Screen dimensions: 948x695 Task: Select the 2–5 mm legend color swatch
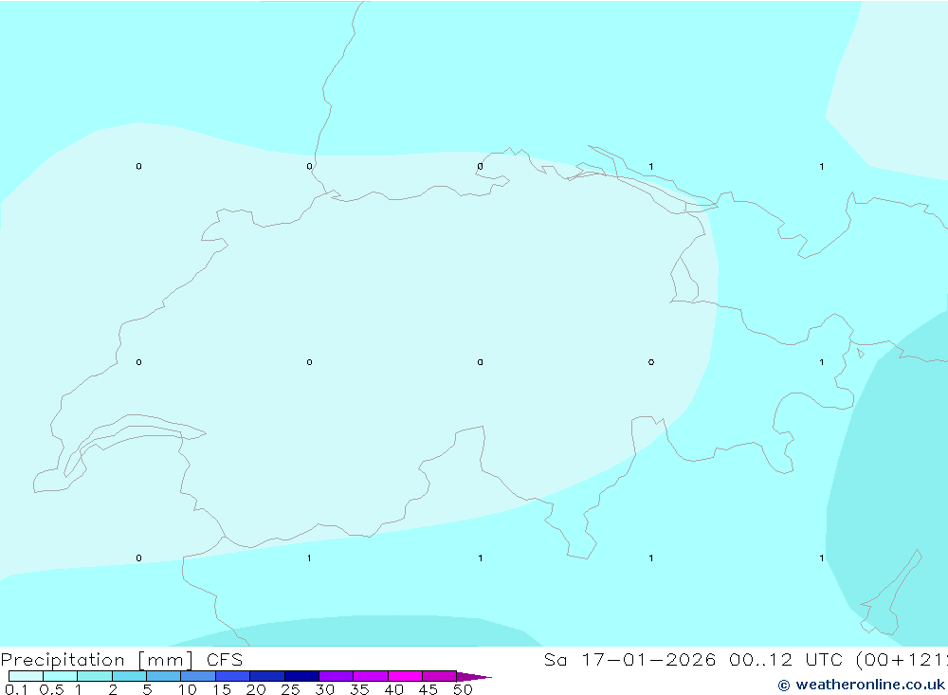pos(129,676)
